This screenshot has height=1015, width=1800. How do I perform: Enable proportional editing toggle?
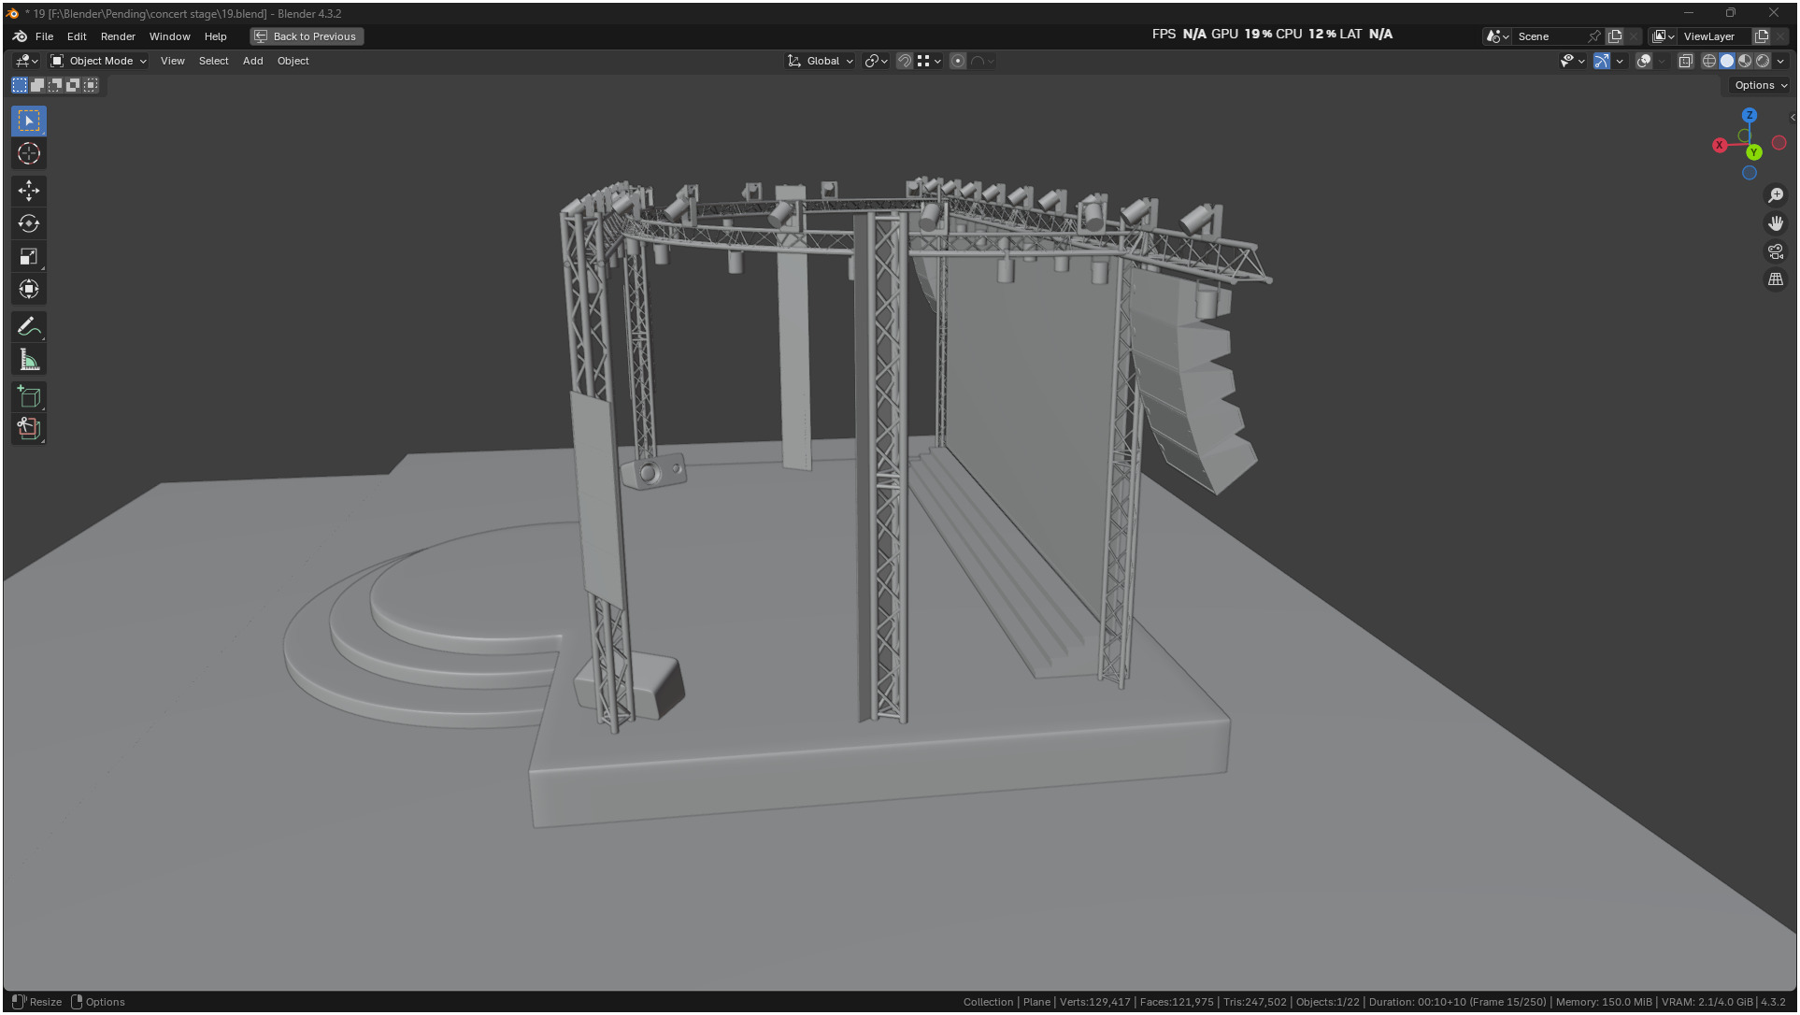pyautogui.click(x=958, y=61)
